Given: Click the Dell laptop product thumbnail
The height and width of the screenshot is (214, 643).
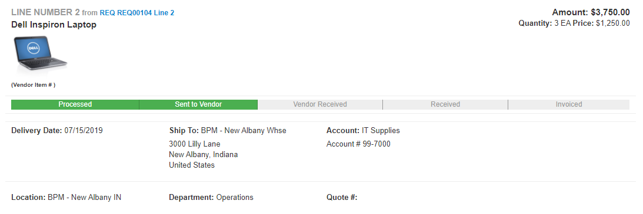Looking at the screenshot, I should (x=40, y=53).
